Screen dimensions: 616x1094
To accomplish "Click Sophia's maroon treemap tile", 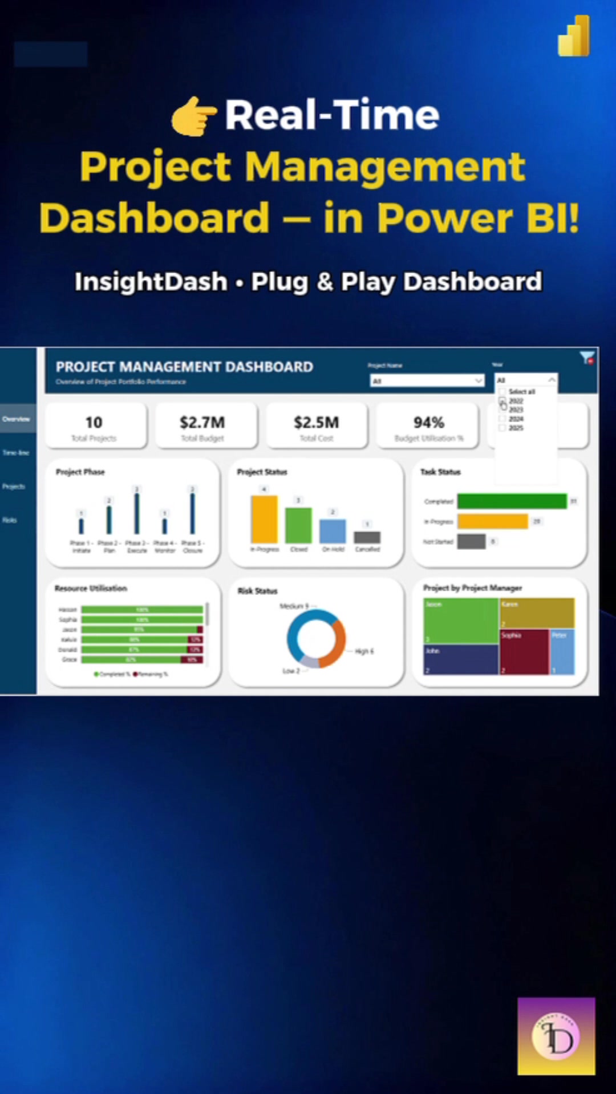I will (524, 652).
